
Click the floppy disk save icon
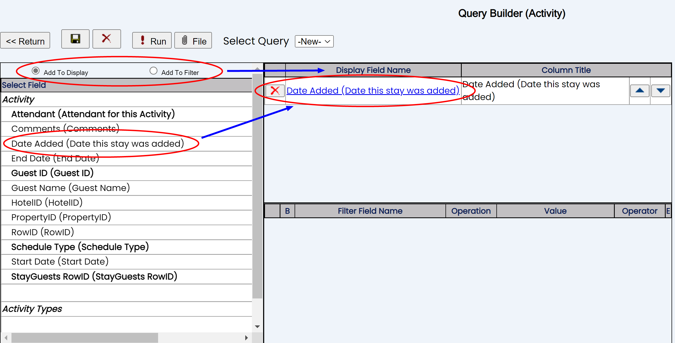(75, 39)
